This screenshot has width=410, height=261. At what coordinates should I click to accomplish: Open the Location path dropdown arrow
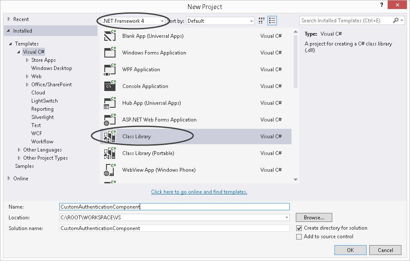(x=287, y=218)
